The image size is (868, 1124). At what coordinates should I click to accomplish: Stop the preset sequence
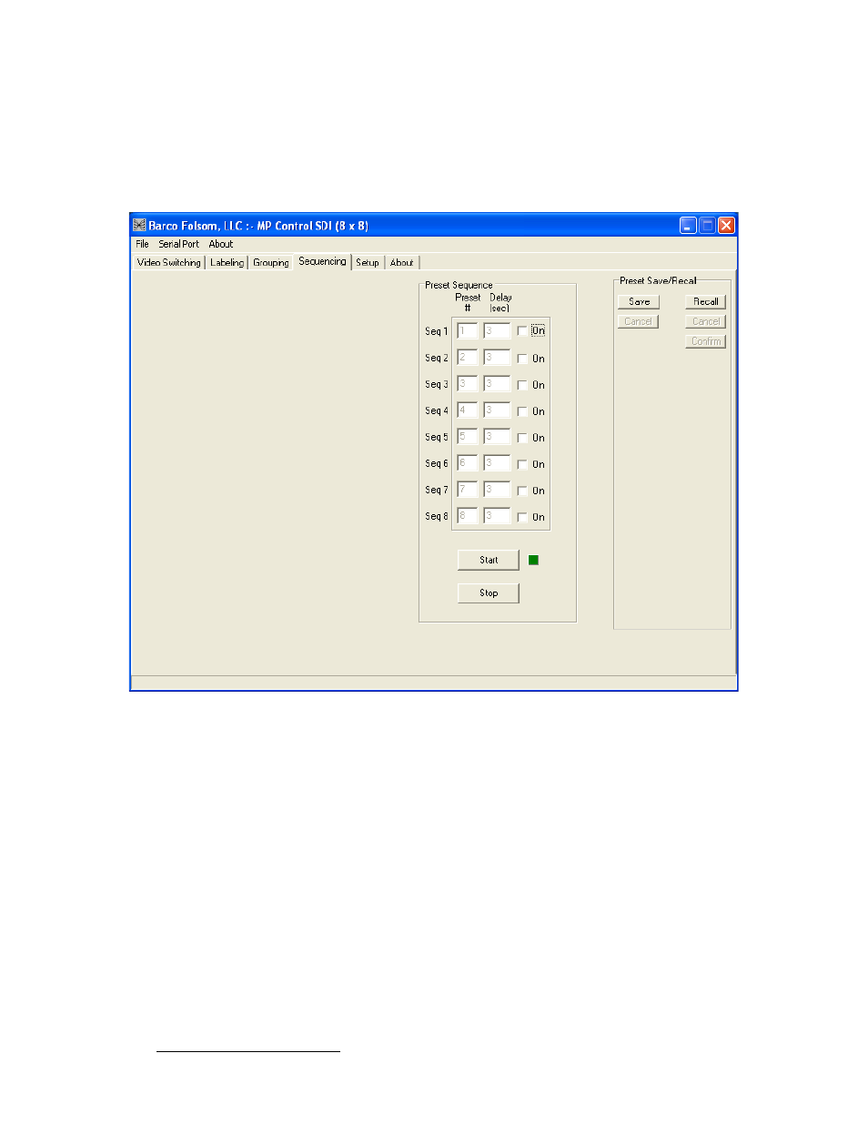tap(489, 592)
